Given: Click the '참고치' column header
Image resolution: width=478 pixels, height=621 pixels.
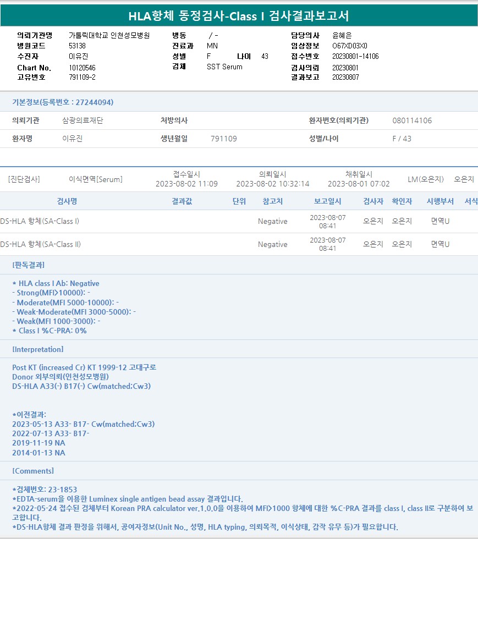Looking at the screenshot, I should (272, 201).
